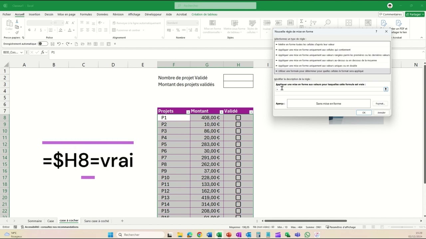The image size is (426, 239).
Task: Open PowerPoint from the taskbar
Action: click(229, 235)
